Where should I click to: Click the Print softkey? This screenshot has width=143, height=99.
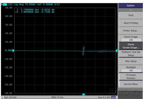tap(131, 15)
